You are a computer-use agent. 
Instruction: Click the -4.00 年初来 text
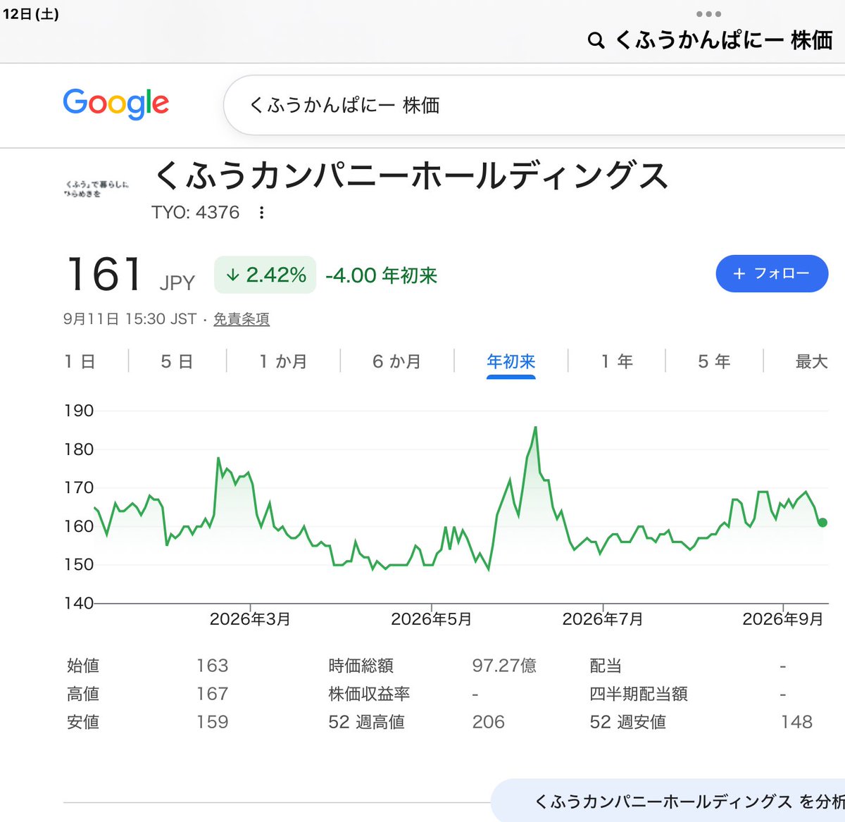pos(381,275)
